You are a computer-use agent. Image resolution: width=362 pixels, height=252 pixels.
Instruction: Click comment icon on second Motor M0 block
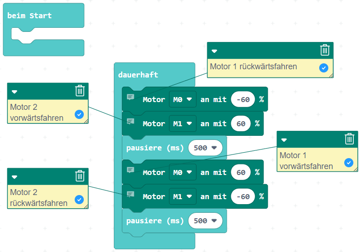coord(131,170)
